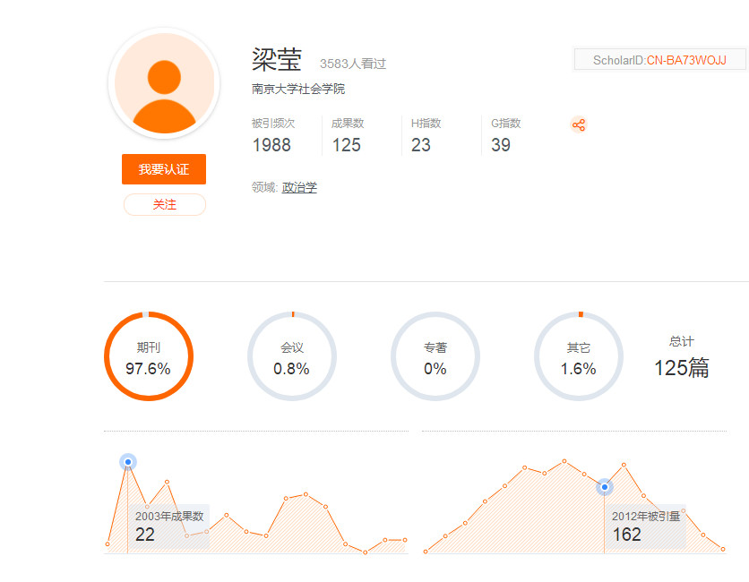Click the 会议 0.8% ring chart
Image resolution: width=749 pixels, height=582 pixels.
click(292, 356)
